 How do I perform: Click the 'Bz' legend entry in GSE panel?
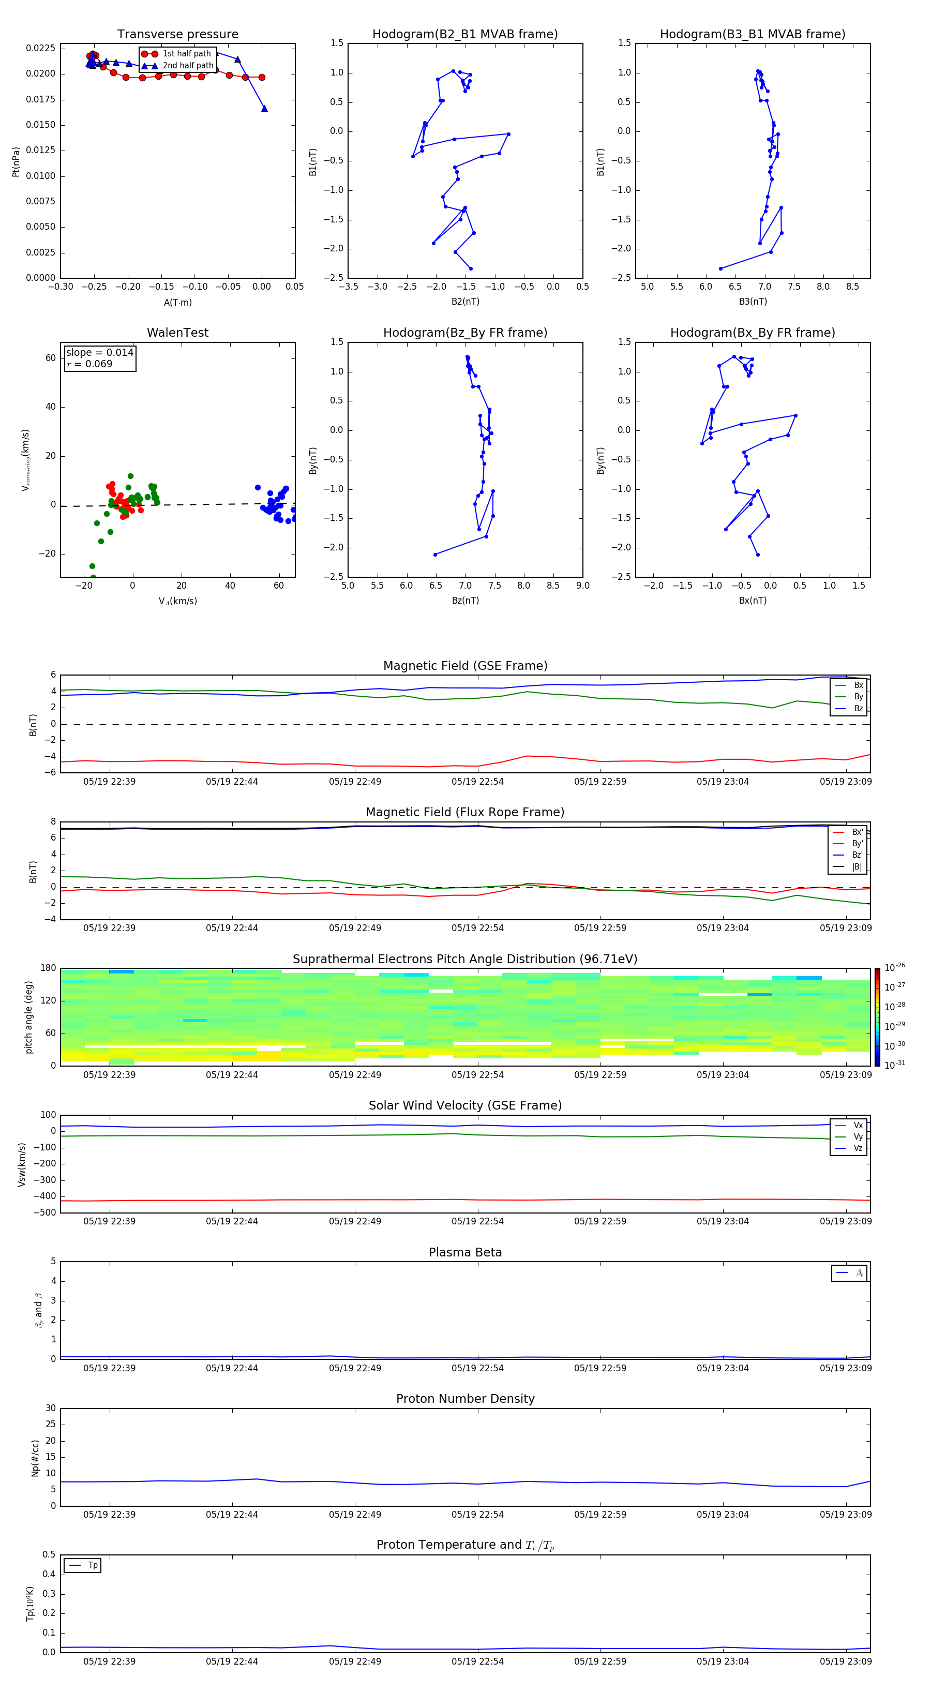click(x=849, y=708)
